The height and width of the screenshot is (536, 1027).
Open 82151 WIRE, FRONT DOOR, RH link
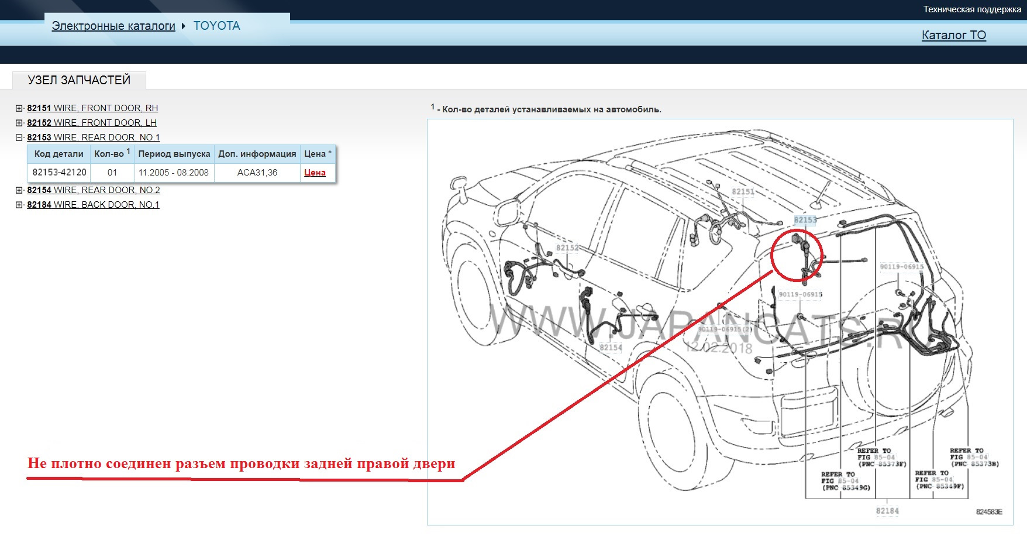(92, 108)
